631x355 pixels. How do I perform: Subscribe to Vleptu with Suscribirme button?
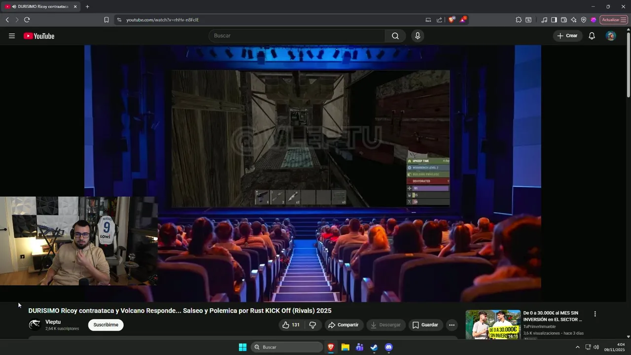point(105,325)
